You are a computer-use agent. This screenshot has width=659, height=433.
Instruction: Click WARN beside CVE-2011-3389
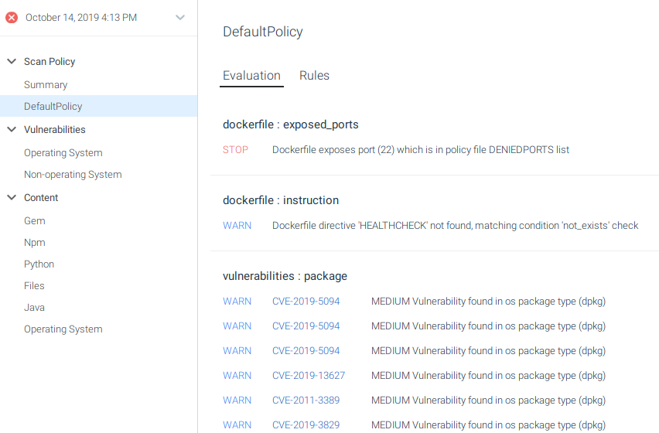tap(237, 401)
